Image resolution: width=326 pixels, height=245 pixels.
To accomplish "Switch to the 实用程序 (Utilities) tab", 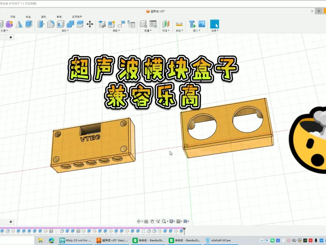I will pos(77,17).
